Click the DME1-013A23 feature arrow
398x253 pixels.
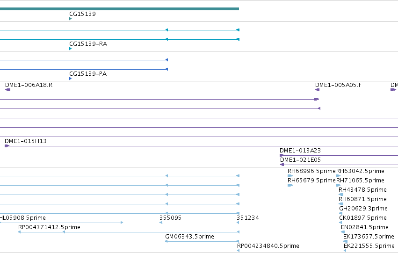(x=282, y=155)
